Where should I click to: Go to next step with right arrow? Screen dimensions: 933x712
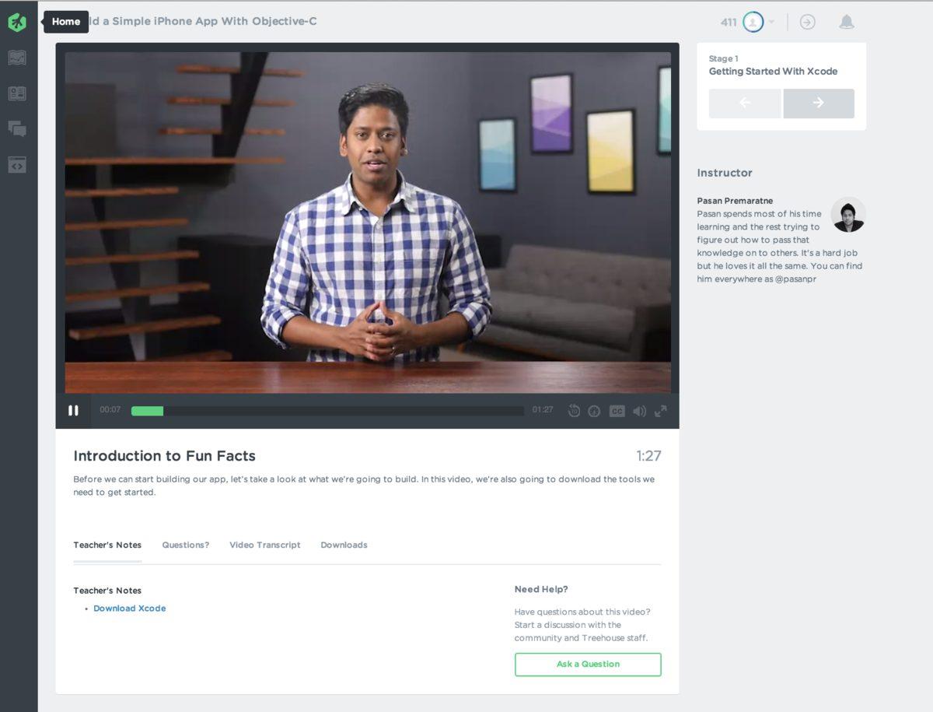818,103
